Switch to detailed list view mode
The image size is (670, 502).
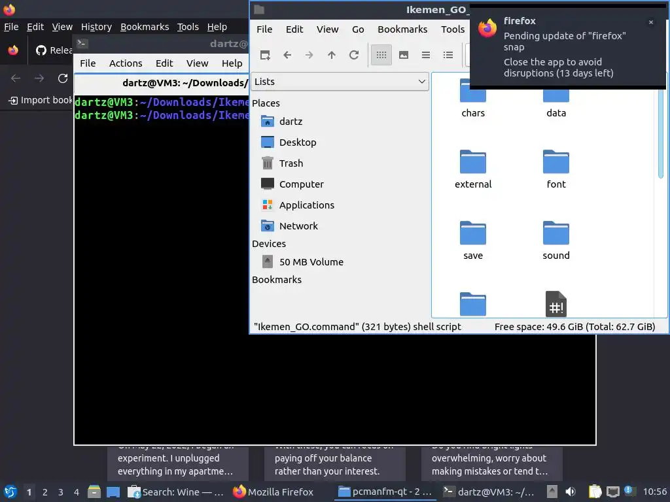pyautogui.click(x=448, y=55)
